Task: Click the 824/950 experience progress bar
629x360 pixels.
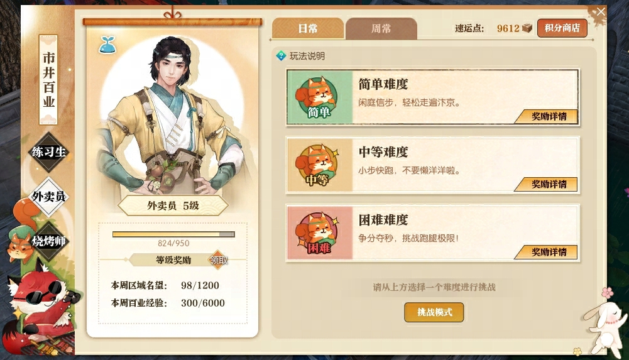Action: click(x=173, y=234)
